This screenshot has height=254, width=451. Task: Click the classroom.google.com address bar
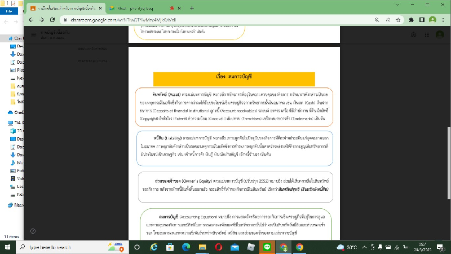(x=197, y=19)
